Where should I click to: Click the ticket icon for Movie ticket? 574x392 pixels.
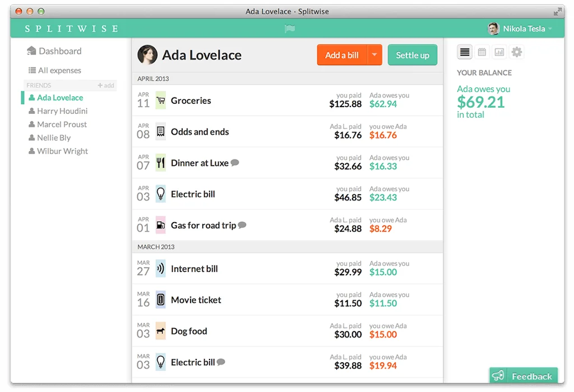[160, 300]
